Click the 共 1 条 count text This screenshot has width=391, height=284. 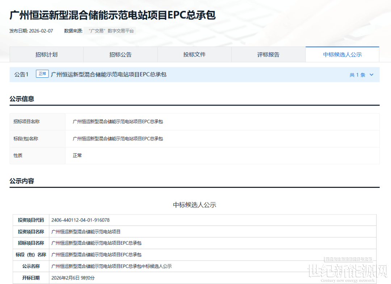coord(357,75)
